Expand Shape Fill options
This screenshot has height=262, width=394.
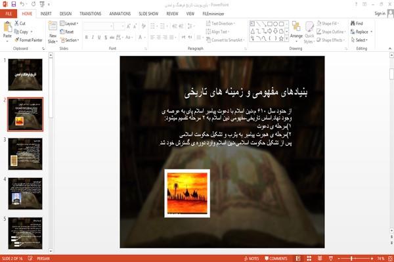click(x=328, y=24)
